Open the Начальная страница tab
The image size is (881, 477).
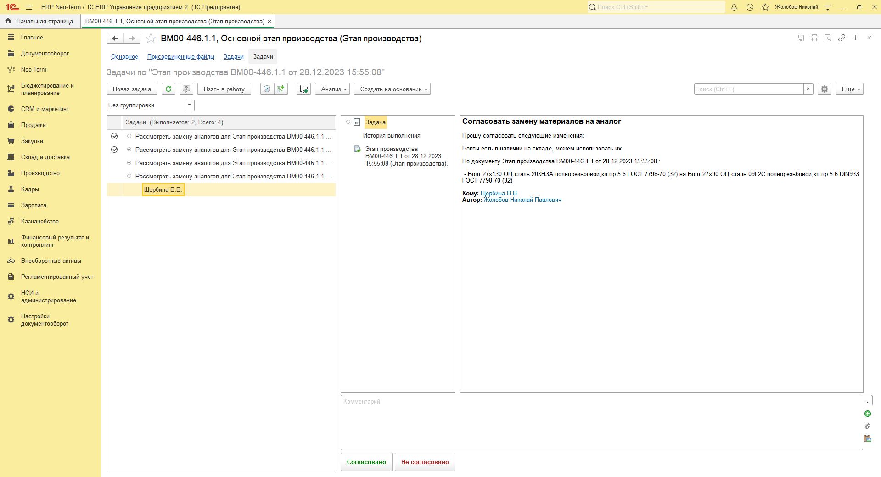click(39, 21)
